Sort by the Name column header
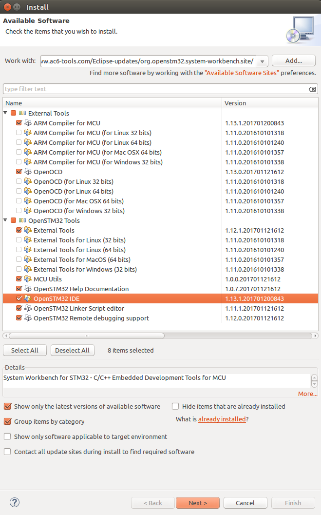 pyautogui.click(x=112, y=103)
